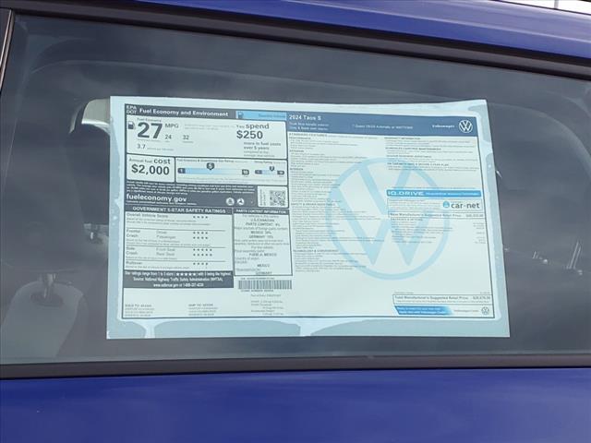Click the car-net logo
Viewport: 591px width, 443px height.
tap(462, 205)
